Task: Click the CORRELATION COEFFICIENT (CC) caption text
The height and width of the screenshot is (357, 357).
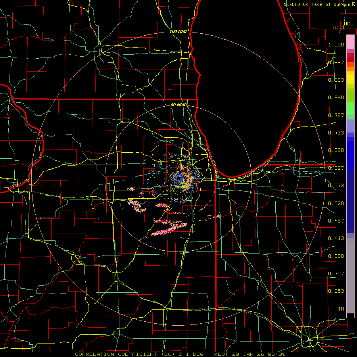Action: coord(125,354)
